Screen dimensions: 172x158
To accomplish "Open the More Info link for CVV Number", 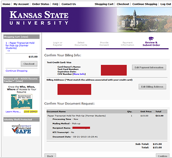I will (x=79, y=74).
